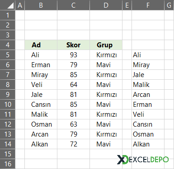Image resolution: width=174 pixels, height=169 pixels.
Task: Select Cansın in the Ad column
Action: [x=41, y=105]
